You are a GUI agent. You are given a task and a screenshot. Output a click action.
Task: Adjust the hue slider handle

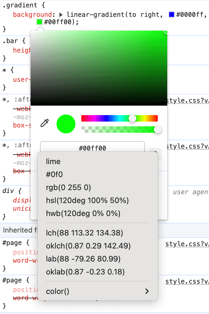point(132,118)
